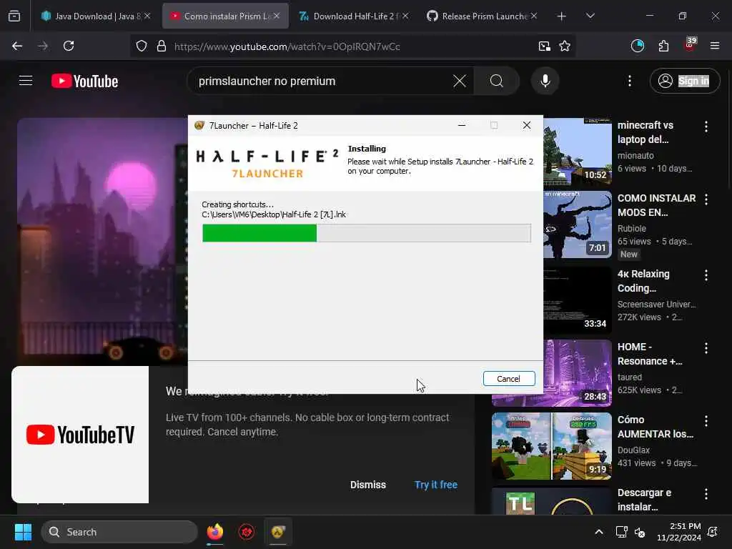
Task: Close the Como instalar Prism tab
Action: 277,16
